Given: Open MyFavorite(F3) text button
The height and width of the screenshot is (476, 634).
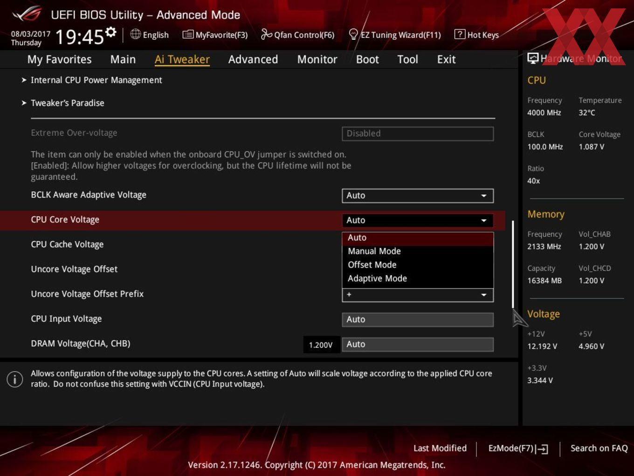Looking at the screenshot, I should click(x=221, y=35).
